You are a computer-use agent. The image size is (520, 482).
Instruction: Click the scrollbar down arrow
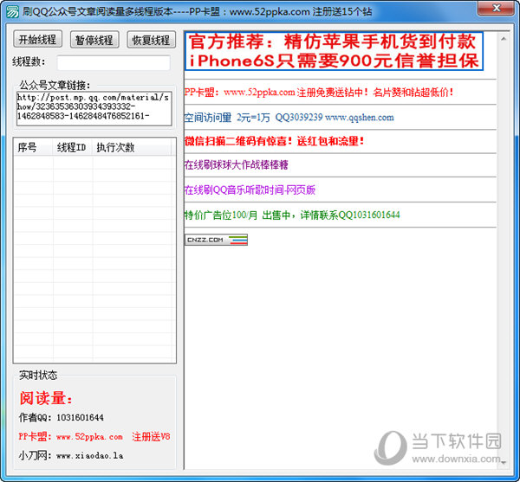point(504,462)
